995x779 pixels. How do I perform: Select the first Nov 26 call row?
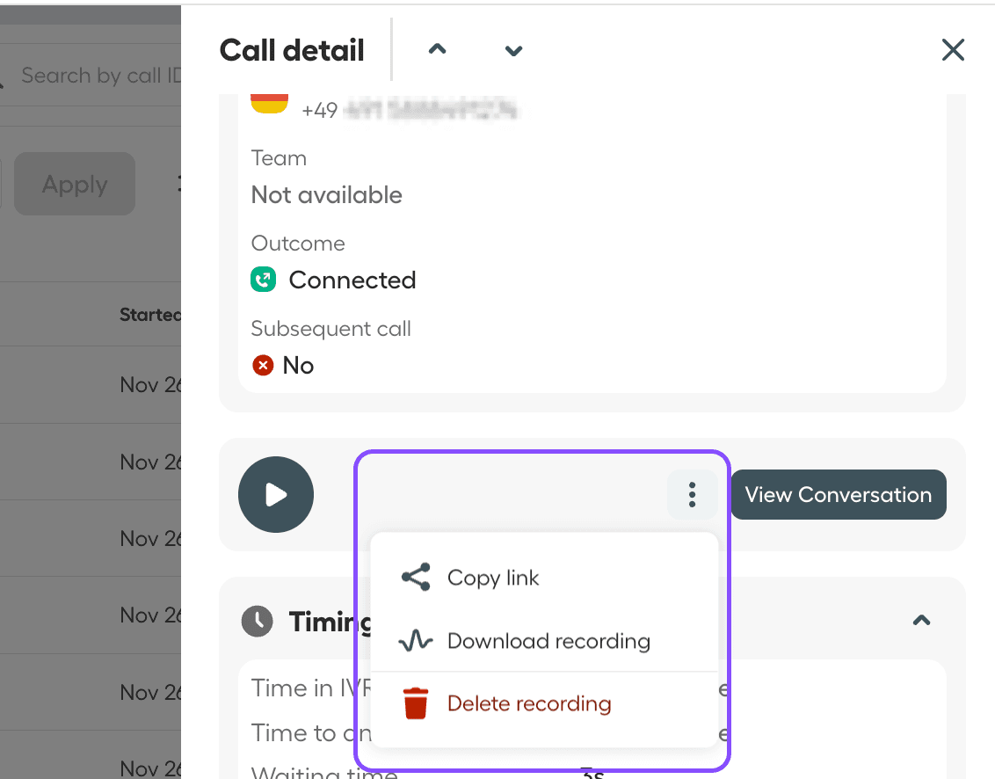click(x=149, y=385)
